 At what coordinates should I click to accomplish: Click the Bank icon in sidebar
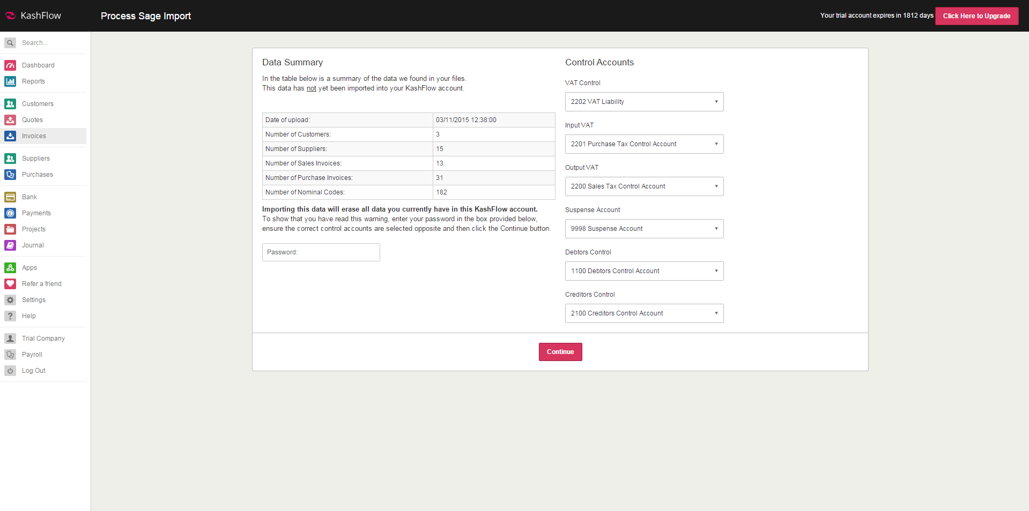pos(10,197)
